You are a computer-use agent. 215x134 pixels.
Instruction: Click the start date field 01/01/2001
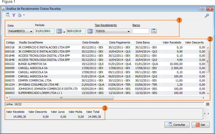click(45, 31)
